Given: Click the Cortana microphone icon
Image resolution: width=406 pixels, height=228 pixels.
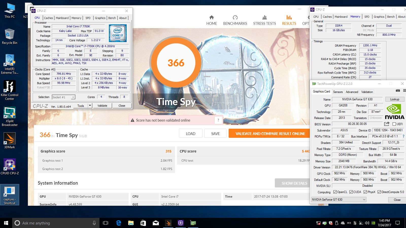Looking at the screenshot, I should (94, 223).
